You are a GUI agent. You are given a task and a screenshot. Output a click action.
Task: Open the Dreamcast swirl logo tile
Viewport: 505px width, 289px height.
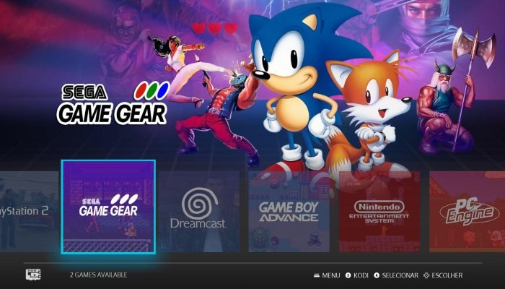click(198, 212)
